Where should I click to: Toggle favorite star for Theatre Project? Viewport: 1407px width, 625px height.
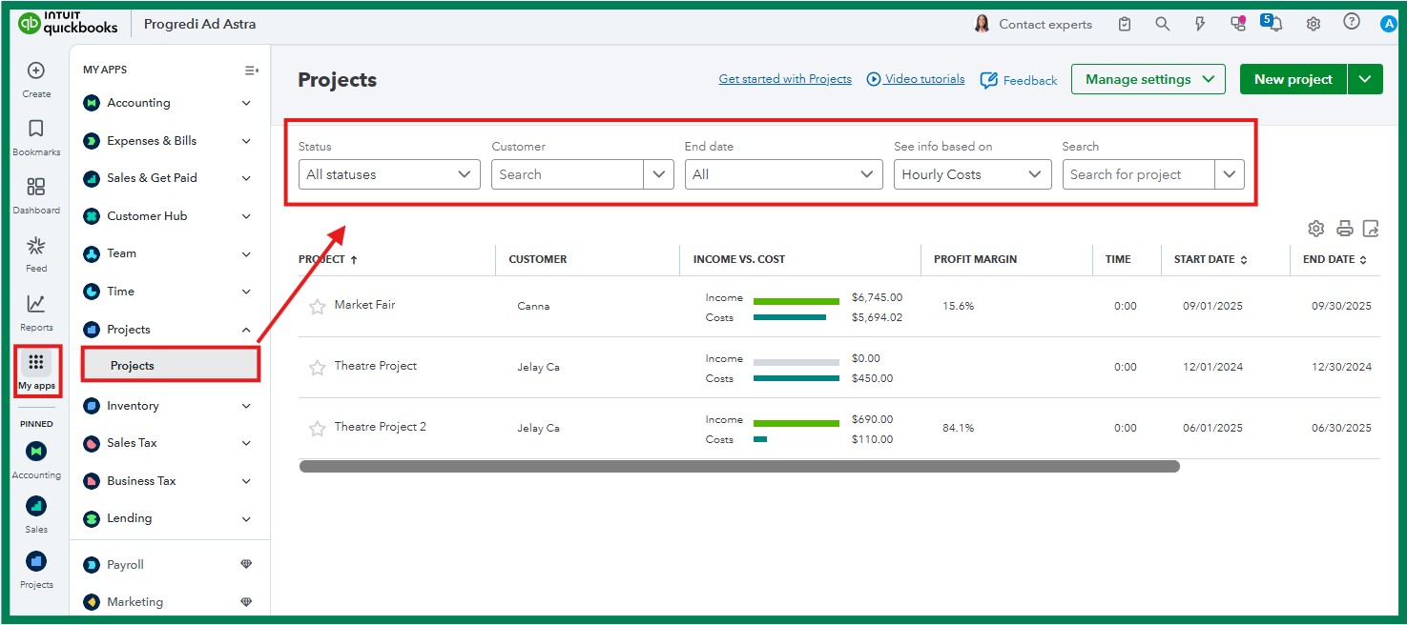[317, 368]
